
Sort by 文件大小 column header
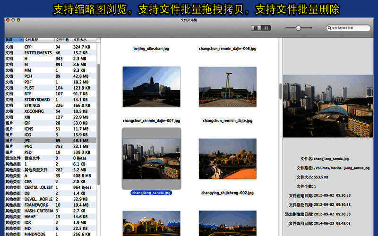click(83, 40)
